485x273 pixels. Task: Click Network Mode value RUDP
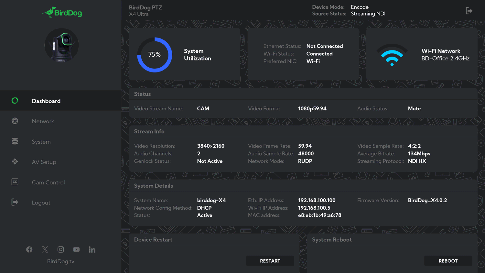[305, 161]
